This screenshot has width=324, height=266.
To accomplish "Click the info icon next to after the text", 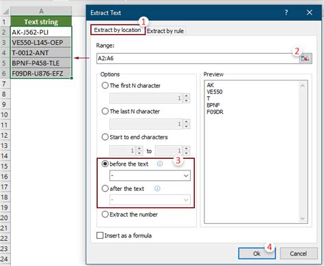I will [157, 188].
